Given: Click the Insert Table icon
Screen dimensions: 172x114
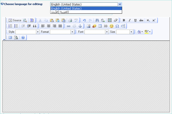Looking at the screenshot, I should click(100, 26).
